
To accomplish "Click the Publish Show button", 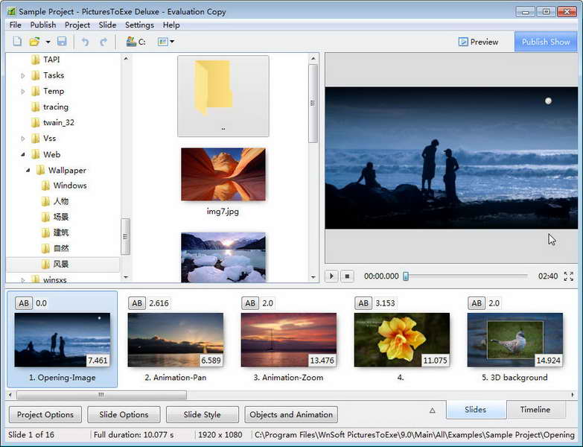I will click(x=546, y=42).
